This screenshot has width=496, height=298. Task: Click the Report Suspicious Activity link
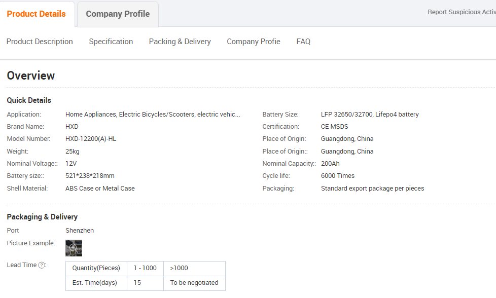(461, 12)
